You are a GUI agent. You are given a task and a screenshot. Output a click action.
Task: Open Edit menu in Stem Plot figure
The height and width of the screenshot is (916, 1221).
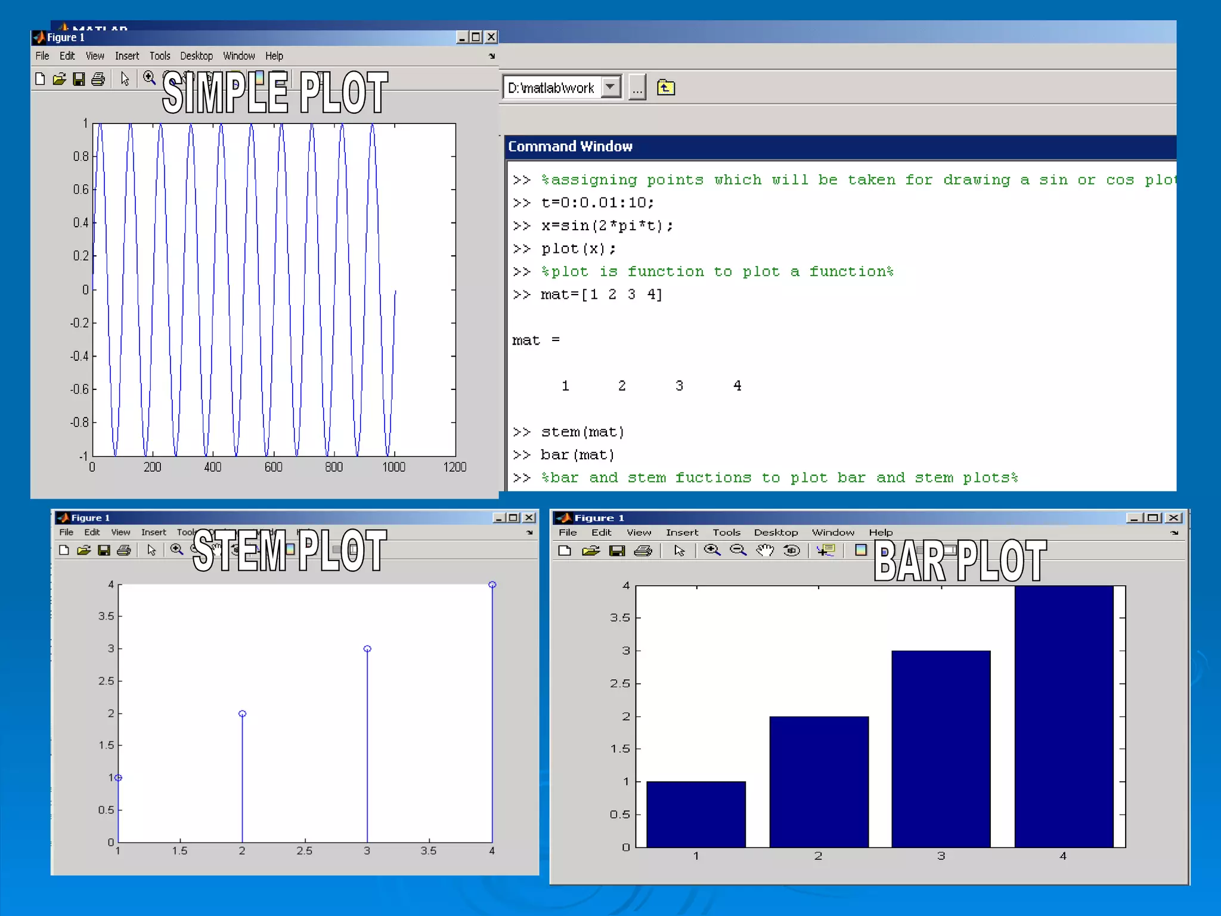(92, 532)
